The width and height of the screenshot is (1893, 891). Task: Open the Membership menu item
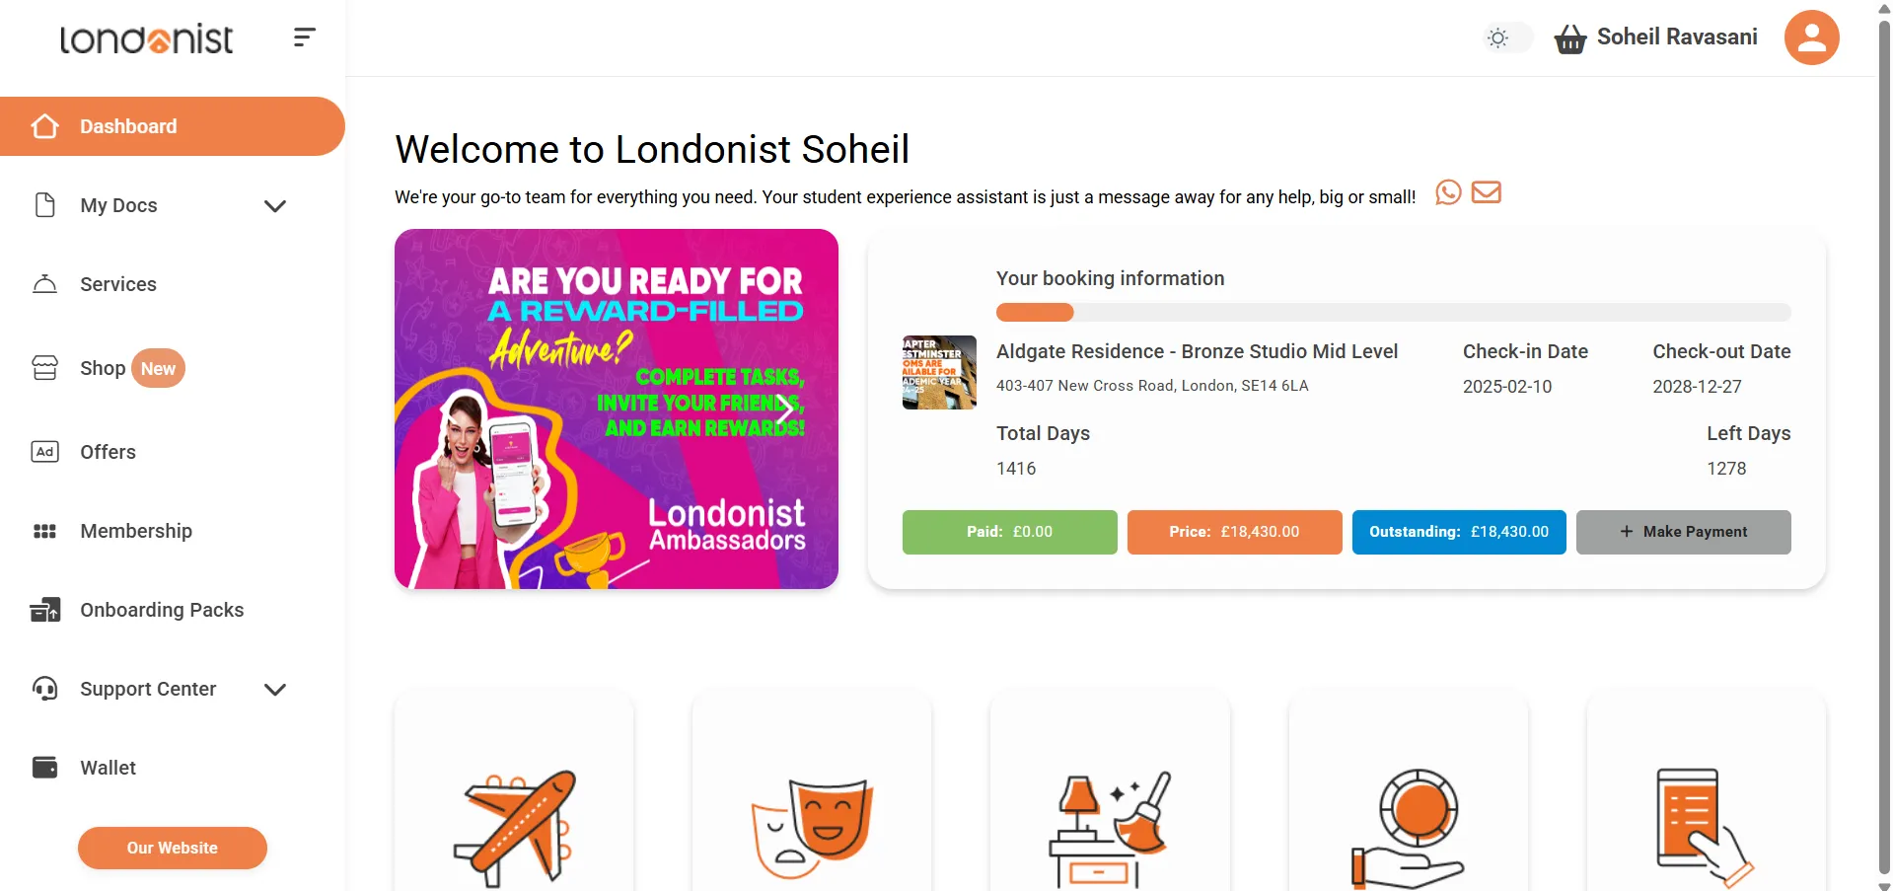(135, 531)
